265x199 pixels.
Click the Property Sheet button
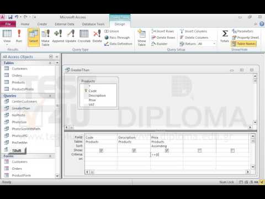click(246, 38)
